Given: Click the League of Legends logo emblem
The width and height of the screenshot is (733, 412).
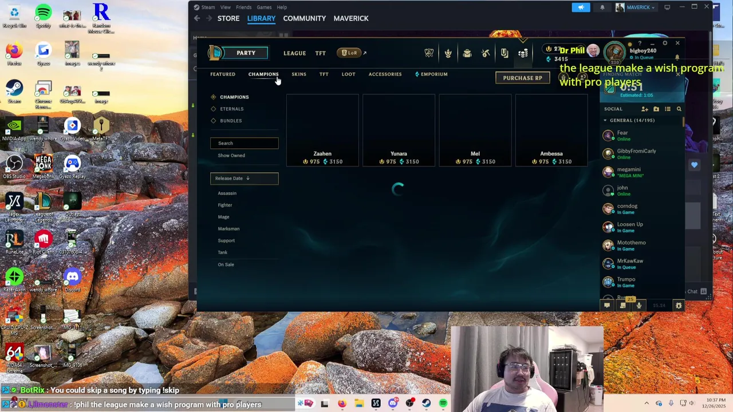Looking at the screenshot, I should pos(216,53).
